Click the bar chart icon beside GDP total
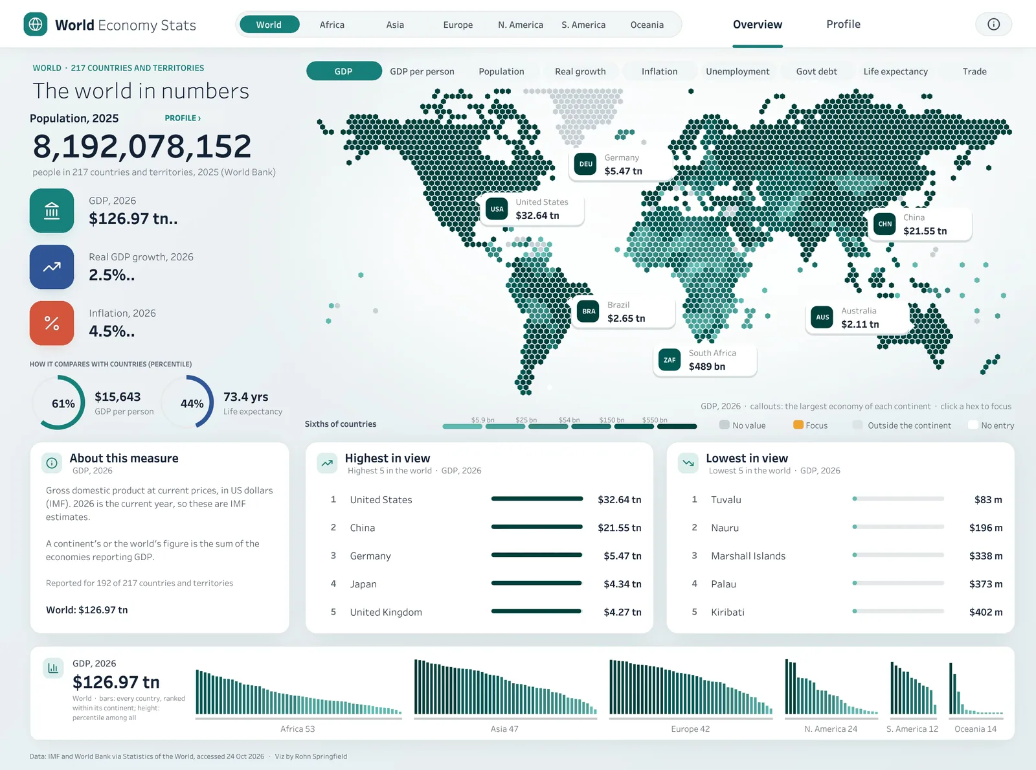Screen dimensions: 1036x770 pyautogui.click(x=53, y=668)
